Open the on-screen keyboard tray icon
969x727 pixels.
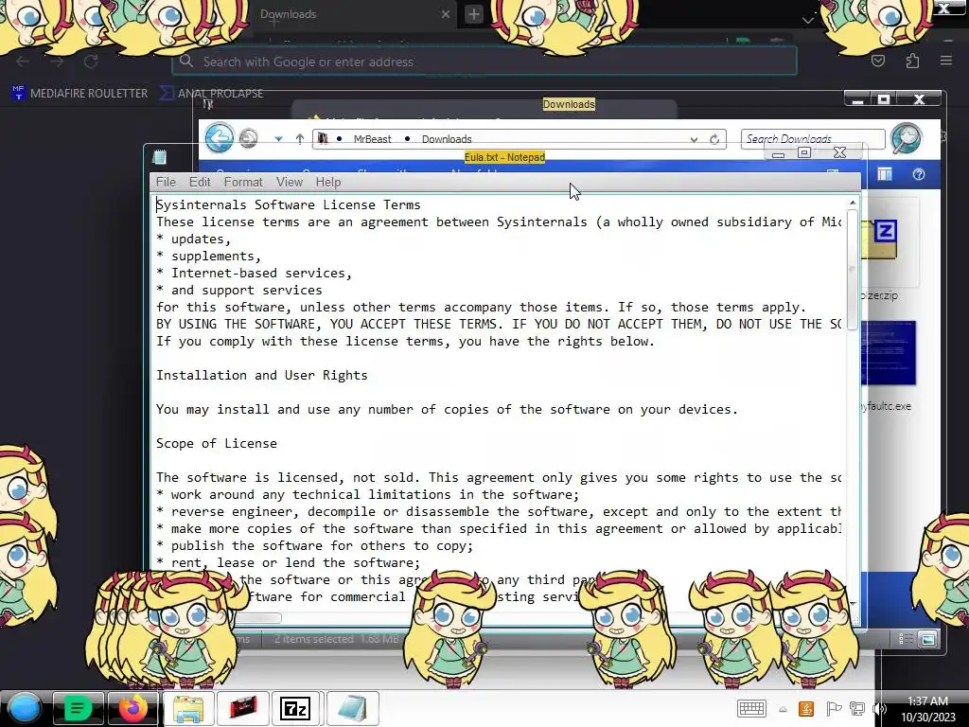751,708
